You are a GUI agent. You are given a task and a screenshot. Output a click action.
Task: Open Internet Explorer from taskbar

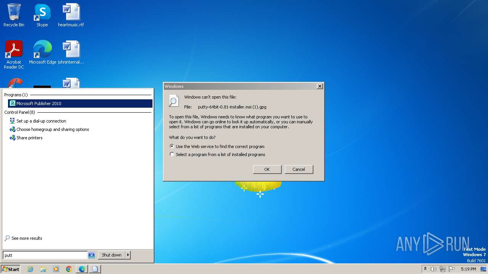(30, 269)
